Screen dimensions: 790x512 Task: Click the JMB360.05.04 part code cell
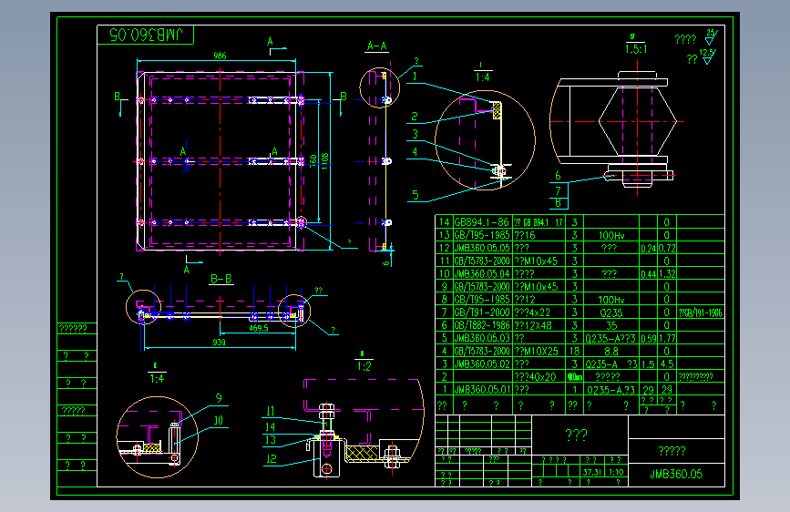click(482, 273)
